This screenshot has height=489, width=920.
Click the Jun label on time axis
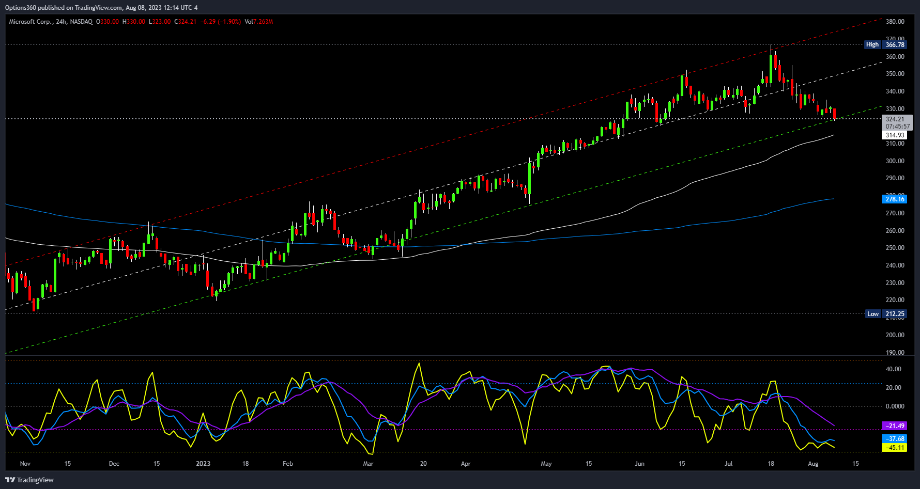click(x=639, y=464)
